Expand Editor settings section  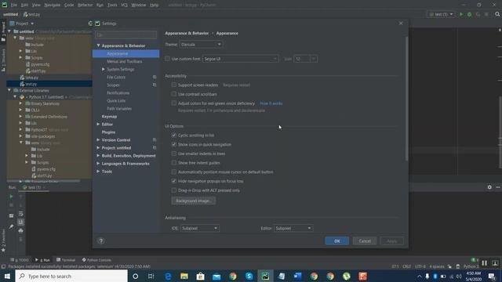(x=98, y=124)
